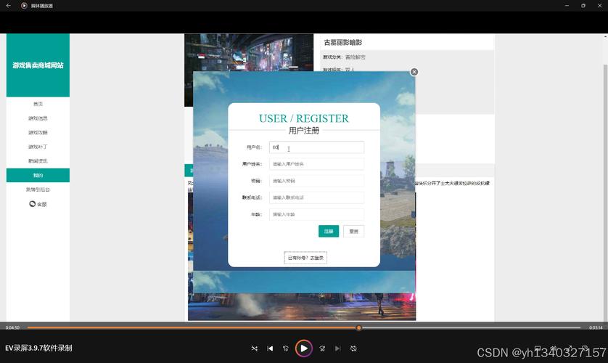Toggle shuffle playback mode
This screenshot has height=363, width=608.
coord(254,348)
